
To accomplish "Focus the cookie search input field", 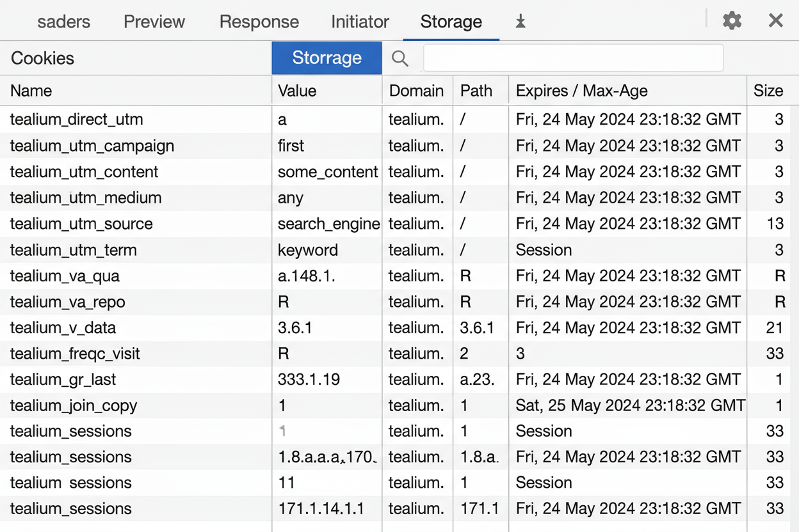I will tap(573, 58).
